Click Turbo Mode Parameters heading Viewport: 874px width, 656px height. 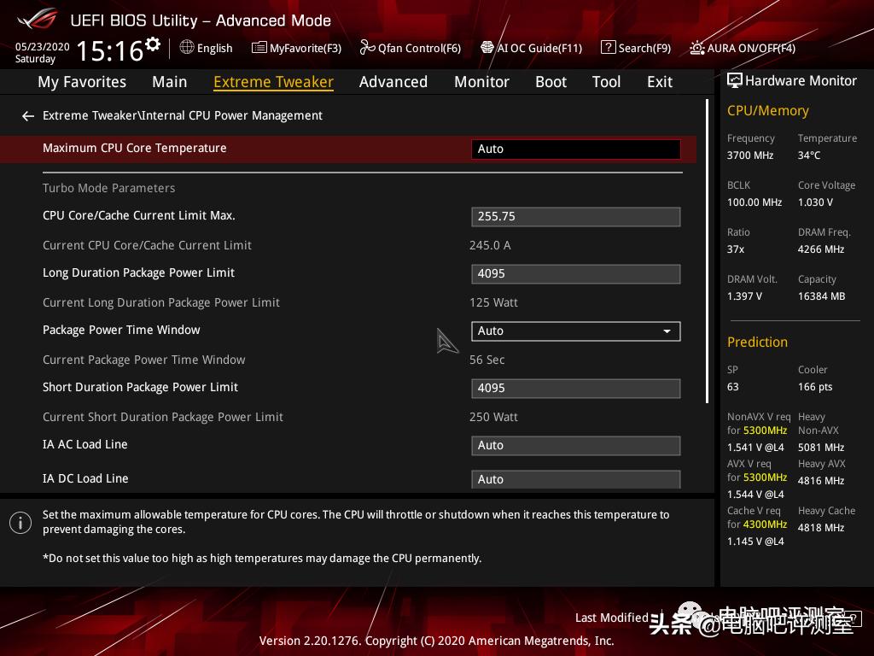pyautogui.click(x=108, y=189)
